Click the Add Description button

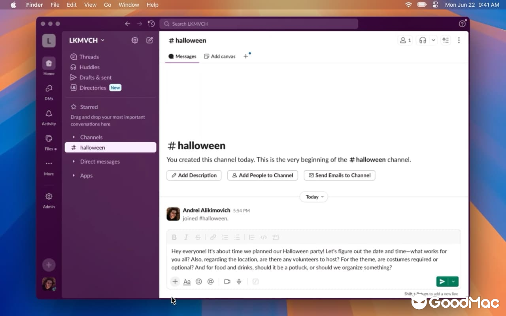(x=194, y=175)
